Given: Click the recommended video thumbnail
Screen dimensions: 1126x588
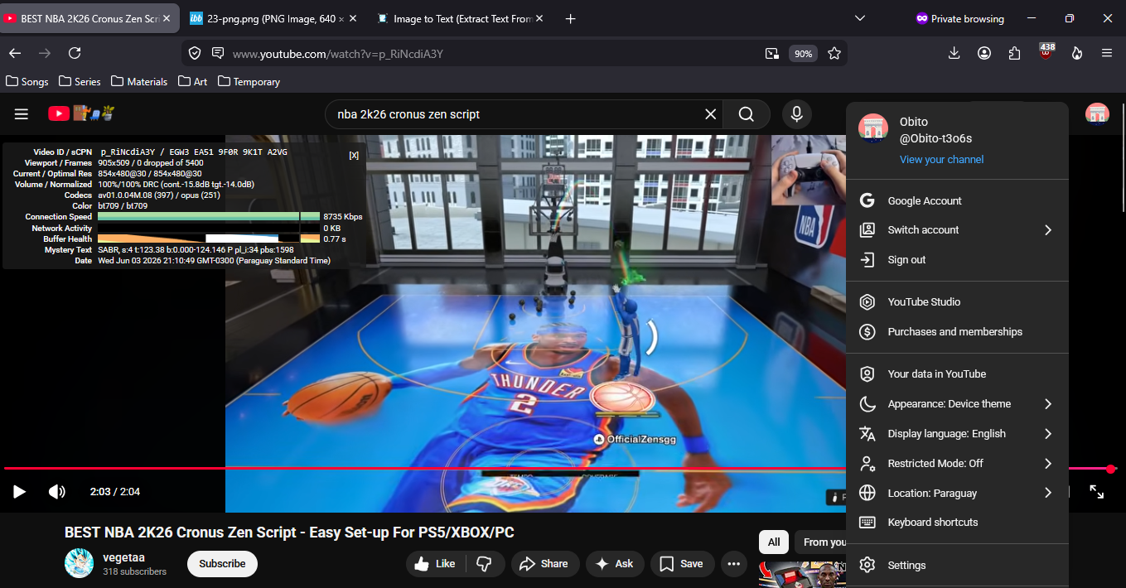Looking at the screenshot, I should pyautogui.click(x=801, y=574).
